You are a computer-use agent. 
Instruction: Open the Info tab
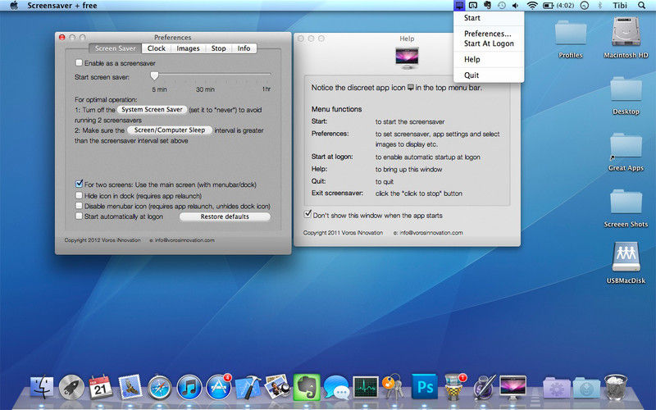(x=244, y=48)
